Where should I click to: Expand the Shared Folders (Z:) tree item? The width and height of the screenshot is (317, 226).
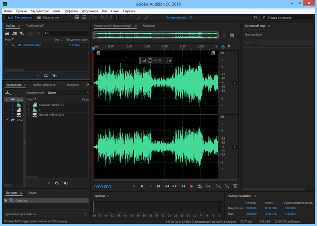pyautogui.click(x=29, y=115)
